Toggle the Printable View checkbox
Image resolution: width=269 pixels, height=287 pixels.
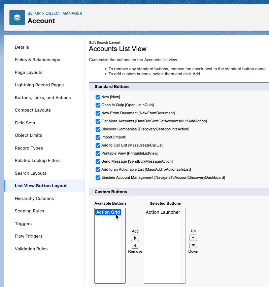coord(98,153)
